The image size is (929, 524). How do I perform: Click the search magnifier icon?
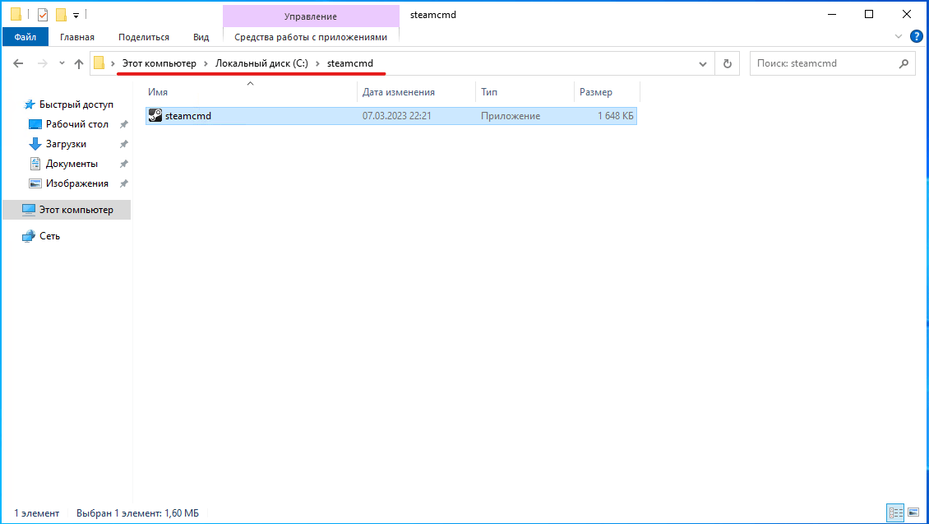904,63
